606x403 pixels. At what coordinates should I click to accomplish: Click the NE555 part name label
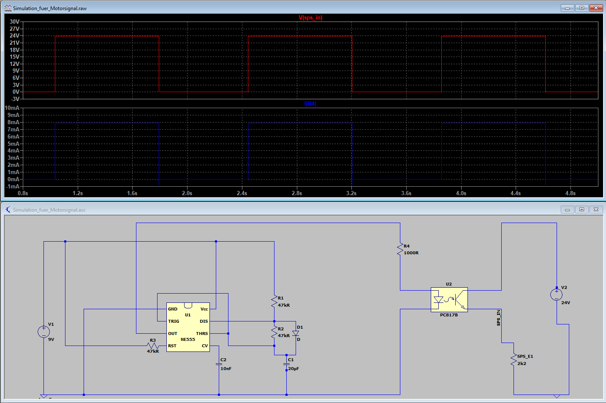(188, 340)
